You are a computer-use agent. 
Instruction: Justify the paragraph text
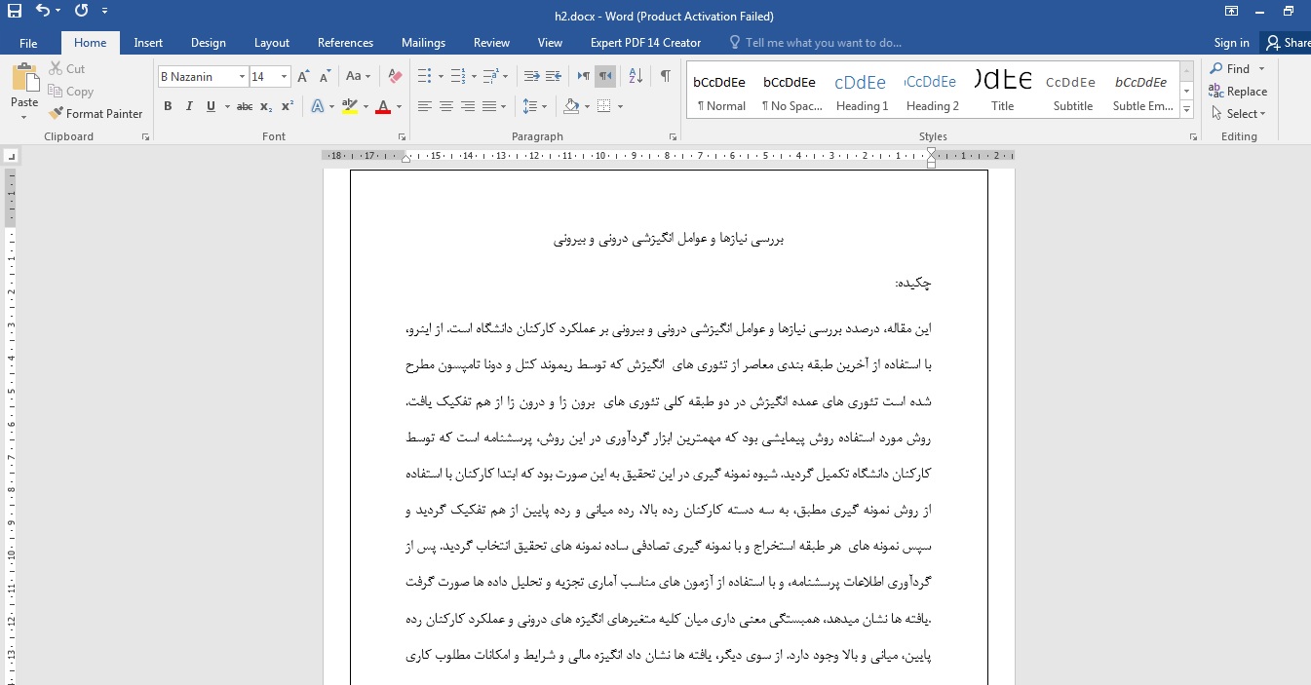(489, 106)
